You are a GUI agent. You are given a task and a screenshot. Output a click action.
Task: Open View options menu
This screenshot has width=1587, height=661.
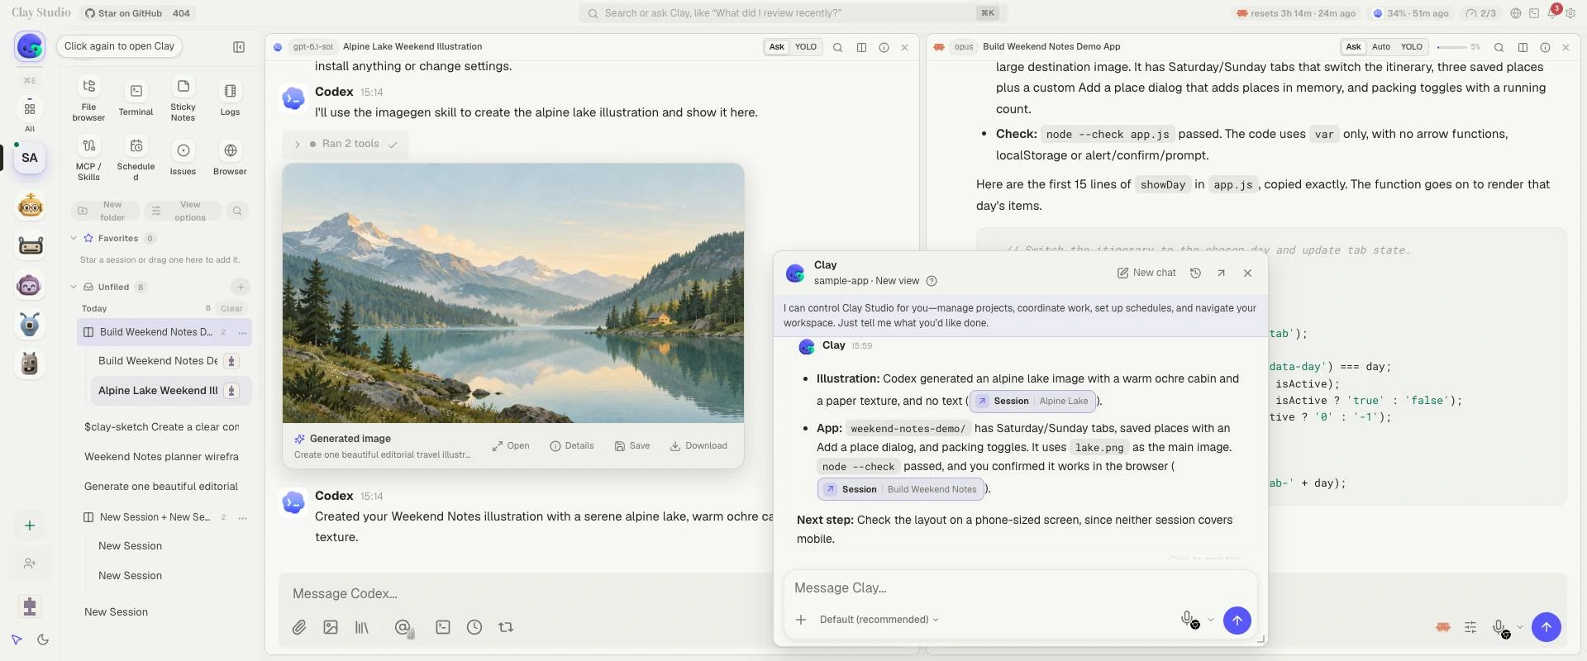(x=182, y=211)
